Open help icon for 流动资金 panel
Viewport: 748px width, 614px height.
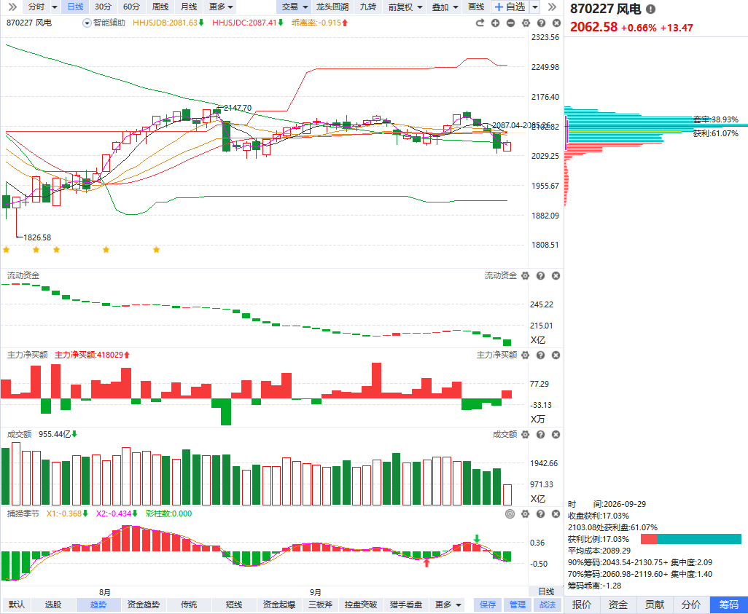pos(540,275)
